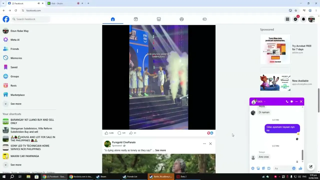The height and width of the screenshot is (180, 320).
Task: Open the Dzun Robe May profile
Action: click(29, 31)
